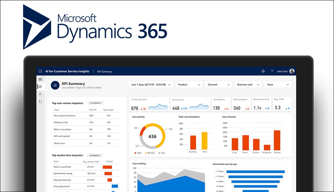The height and width of the screenshot is (192, 334).
Task: Click the New bar in Total case breakdown
Action: tap(205, 141)
